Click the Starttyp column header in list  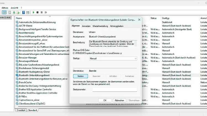166,18
